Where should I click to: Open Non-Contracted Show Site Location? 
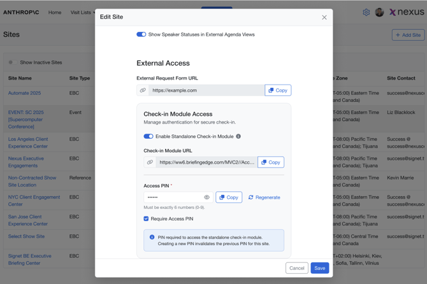[x=32, y=181]
